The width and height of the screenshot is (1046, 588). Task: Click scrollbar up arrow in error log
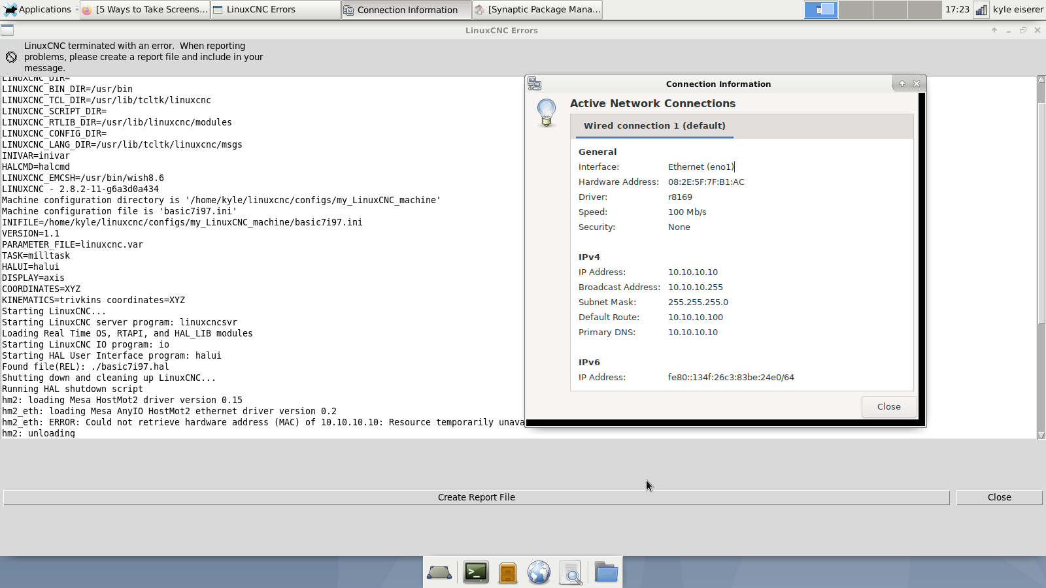tap(1041, 80)
